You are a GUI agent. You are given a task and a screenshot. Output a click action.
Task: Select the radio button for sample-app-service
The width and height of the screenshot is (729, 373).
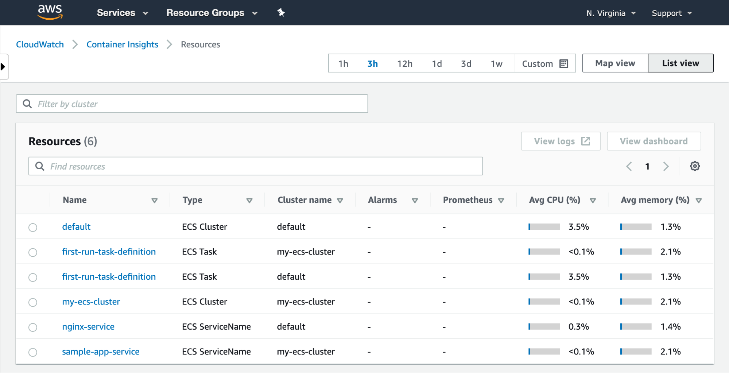point(33,352)
